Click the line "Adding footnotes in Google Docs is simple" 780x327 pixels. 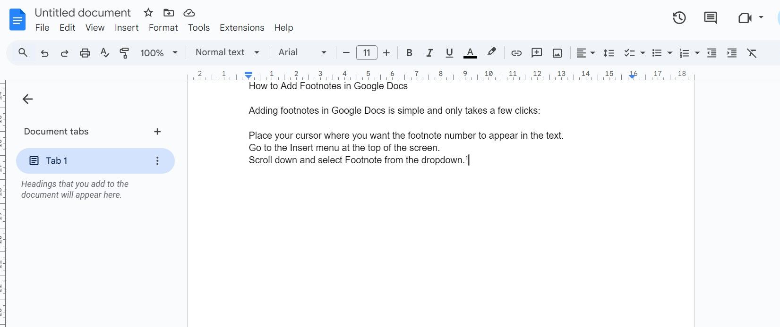pyautogui.click(x=394, y=111)
